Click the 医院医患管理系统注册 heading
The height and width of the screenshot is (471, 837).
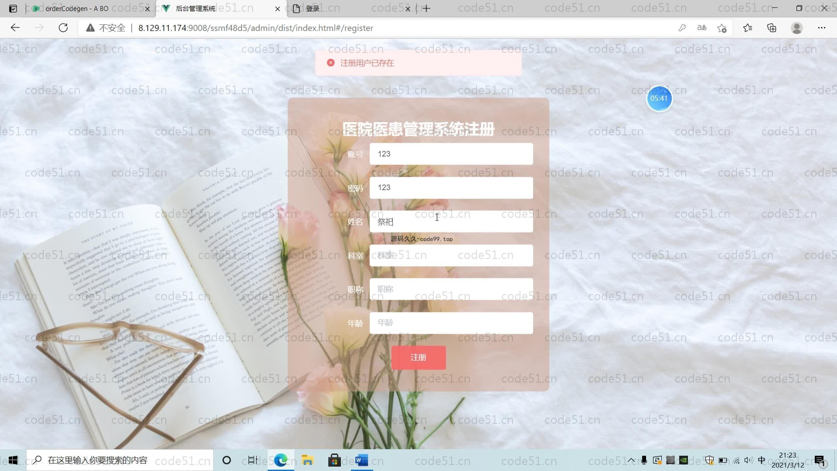pos(418,129)
